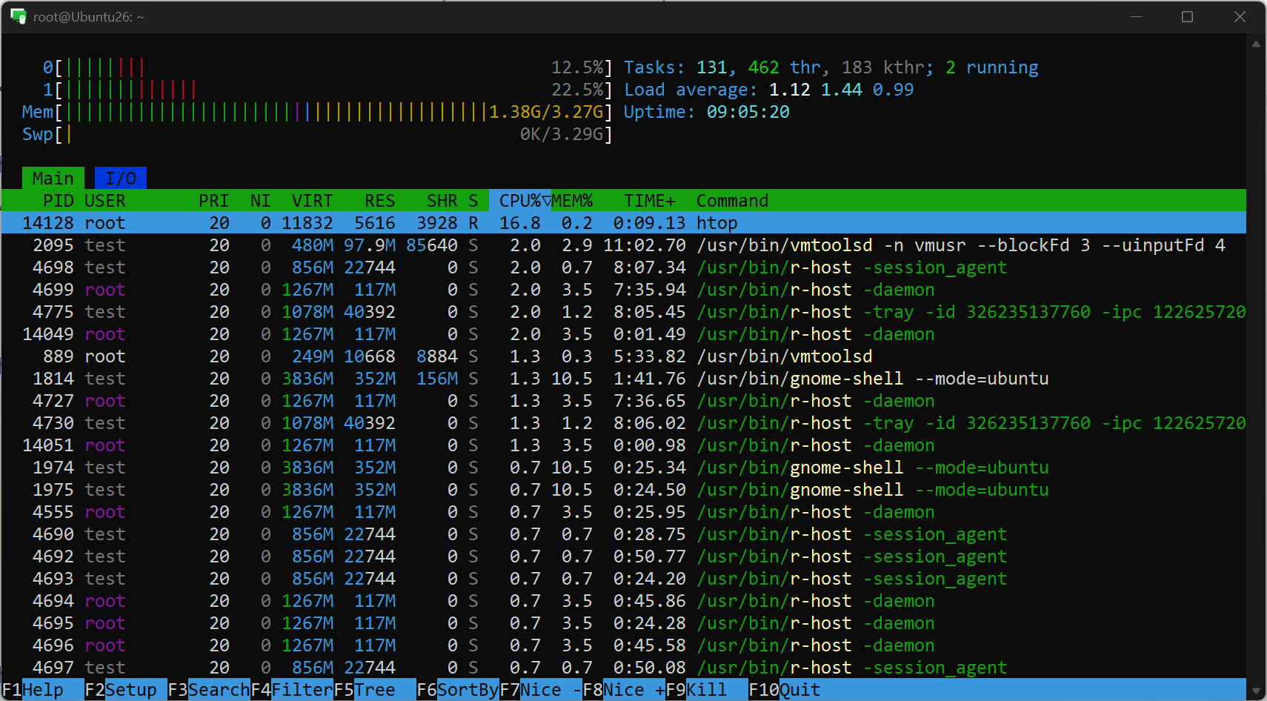Click F3 Search
Screen dimensions: 1267x701
(209, 690)
